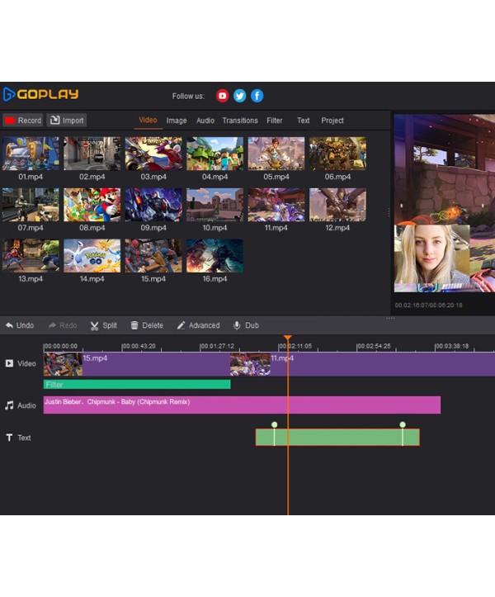The image size is (495, 597).
Task: Select the 14.mp4 Pokemon GO thumbnail
Action: point(92,255)
